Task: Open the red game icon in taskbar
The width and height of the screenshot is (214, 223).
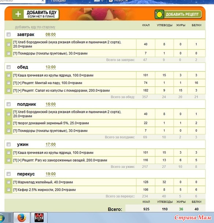Action: pyautogui.click(x=39, y=218)
